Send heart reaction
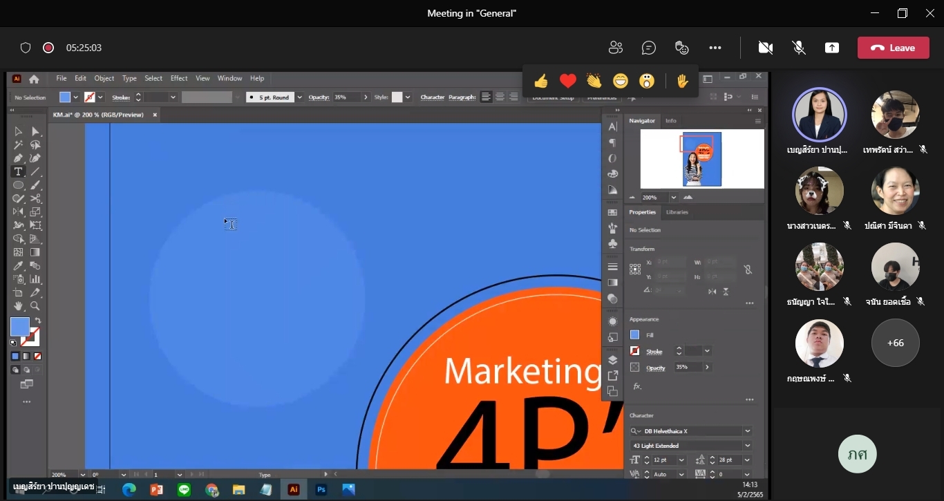 point(568,82)
